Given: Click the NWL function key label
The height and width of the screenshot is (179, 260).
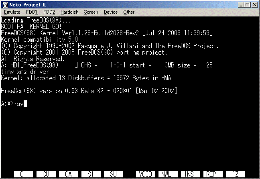Looking at the screenshot, I should coord(168,174).
